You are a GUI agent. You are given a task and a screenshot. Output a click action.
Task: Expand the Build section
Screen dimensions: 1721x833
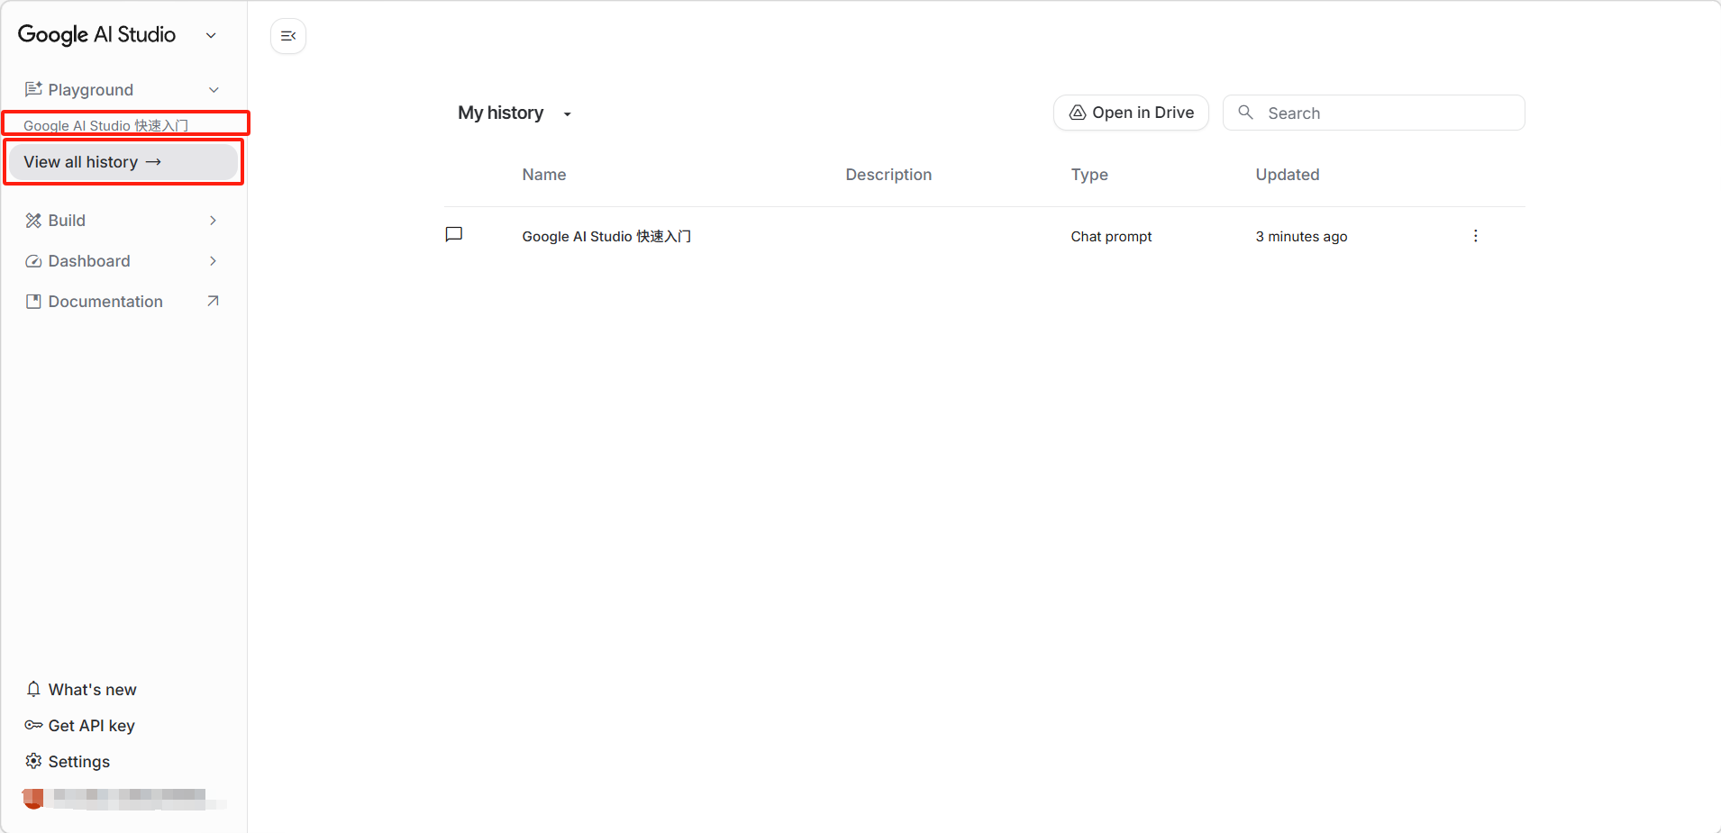coord(213,221)
